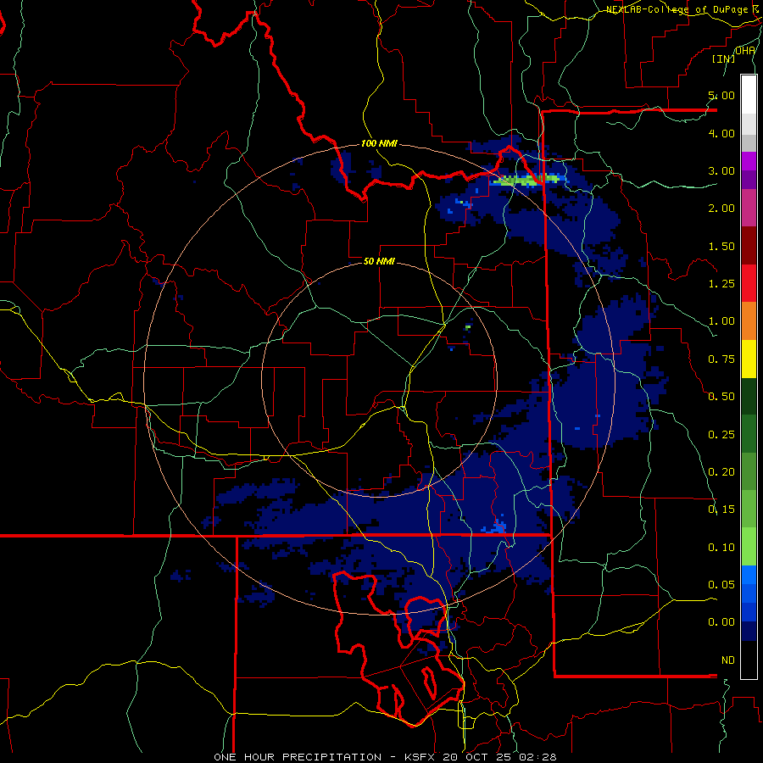Click the "1.25" legend value

721,284
